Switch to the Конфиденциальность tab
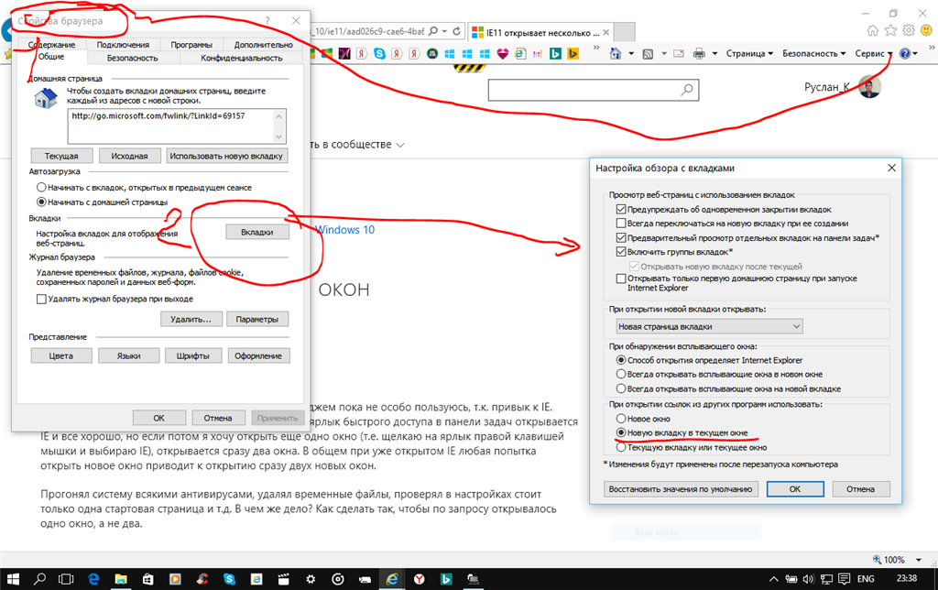Image resolution: width=938 pixels, height=590 pixels. tap(241, 58)
